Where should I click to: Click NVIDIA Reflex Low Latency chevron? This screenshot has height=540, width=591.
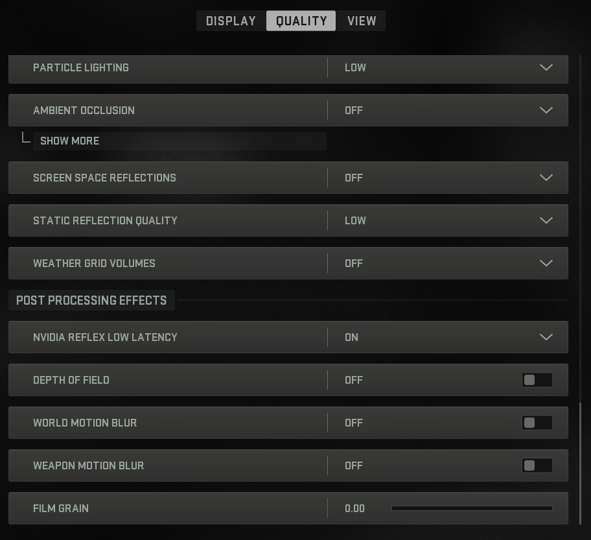pyautogui.click(x=546, y=337)
